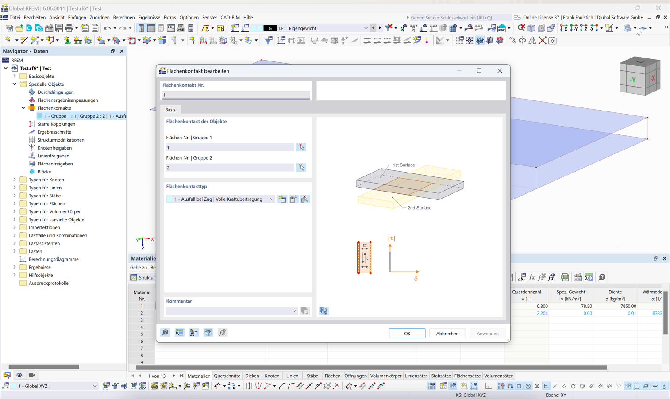This screenshot has width=670, height=399.
Task: Expand the Typen für Flächen tree node
Action: (14, 203)
